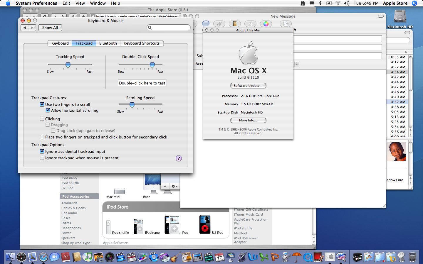Viewport: 423px width, 264px height.
Task: Select the 4:52 AM message row
Action: point(397,102)
